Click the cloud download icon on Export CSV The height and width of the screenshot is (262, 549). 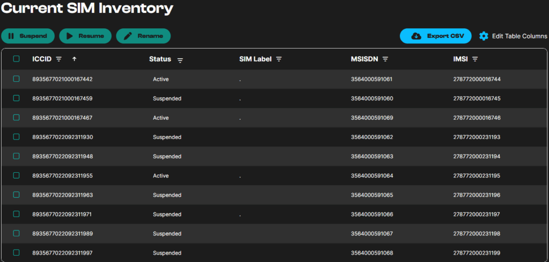416,36
